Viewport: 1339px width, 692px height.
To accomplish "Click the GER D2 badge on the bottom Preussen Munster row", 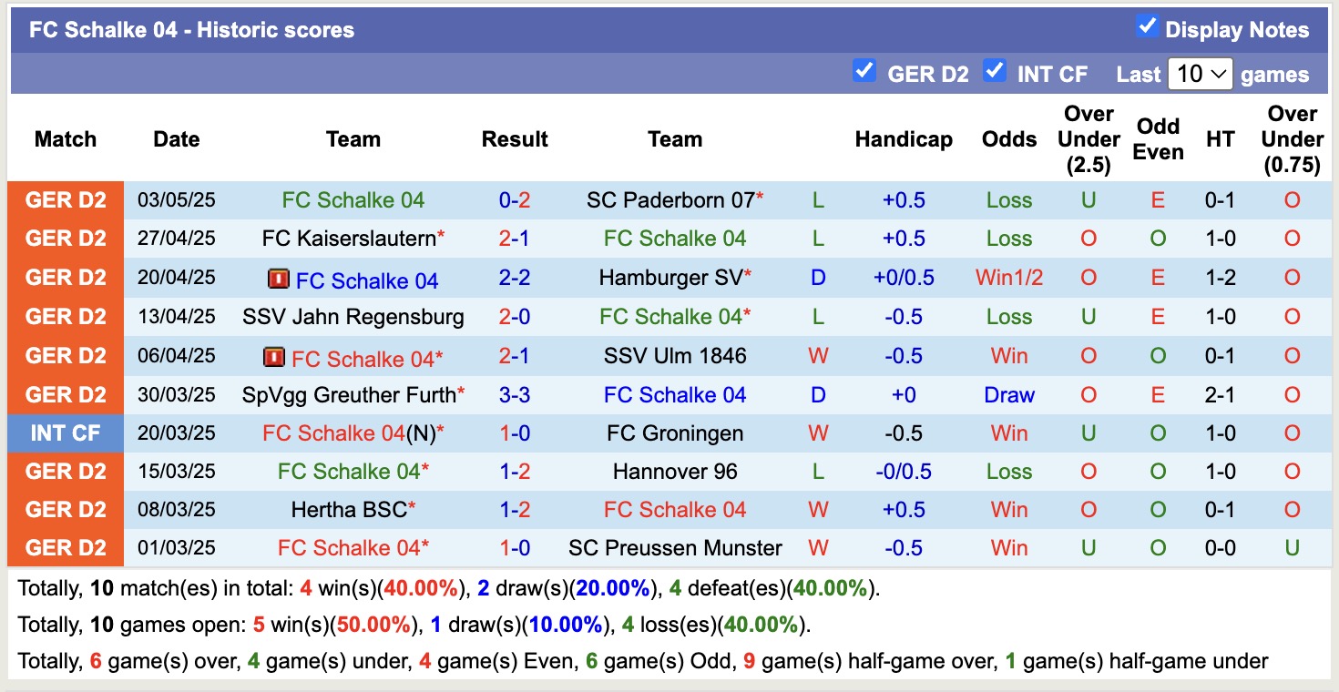I will tap(65, 547).
